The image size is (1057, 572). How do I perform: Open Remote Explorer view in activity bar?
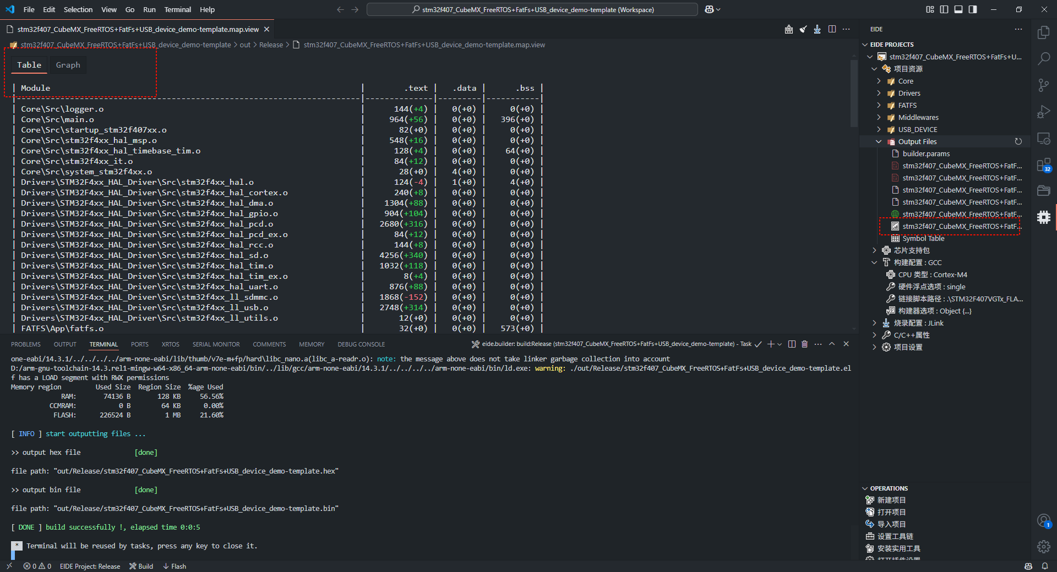pyautogui.click(x=1044, y=138)
